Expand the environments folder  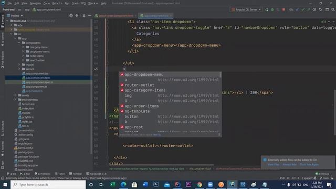click(15, 100)
